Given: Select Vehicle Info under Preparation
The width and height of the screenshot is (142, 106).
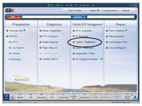Looking at the screenshot, I should click(16, 30).
